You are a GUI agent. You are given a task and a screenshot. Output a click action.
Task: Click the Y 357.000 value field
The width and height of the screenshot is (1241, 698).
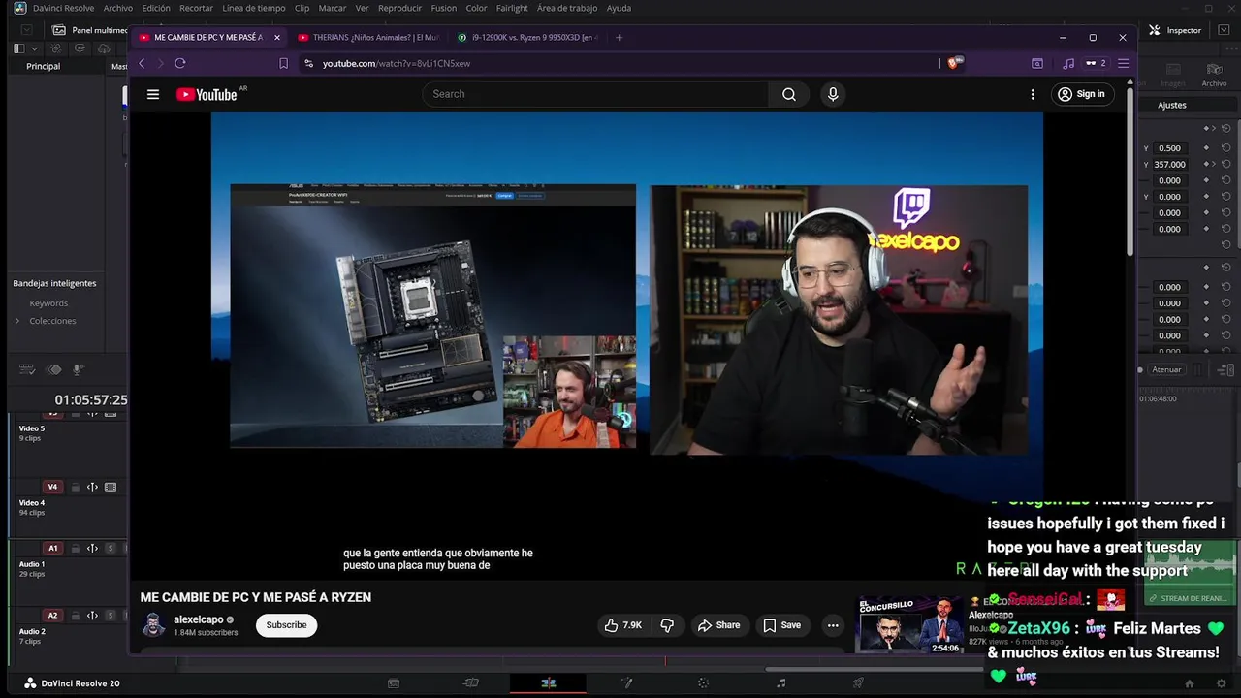pyautogui.click(x=1168, y=164)
